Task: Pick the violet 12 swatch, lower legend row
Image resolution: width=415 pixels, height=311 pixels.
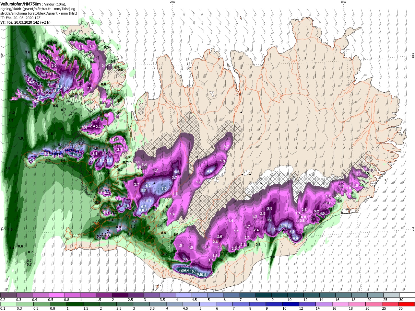Action: point(307,304)
